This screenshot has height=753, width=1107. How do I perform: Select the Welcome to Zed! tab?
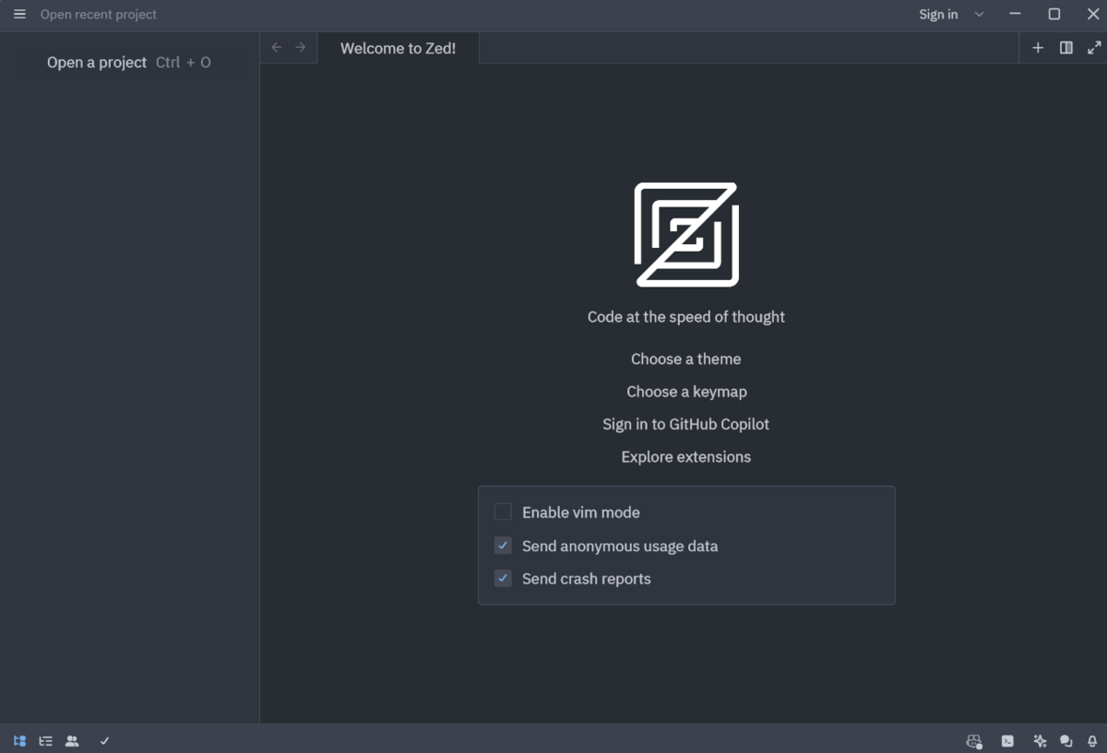click(x=398, y=48)
